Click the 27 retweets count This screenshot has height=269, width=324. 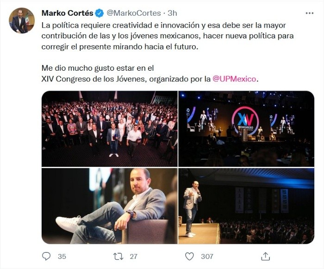click(x=133, y=256)
